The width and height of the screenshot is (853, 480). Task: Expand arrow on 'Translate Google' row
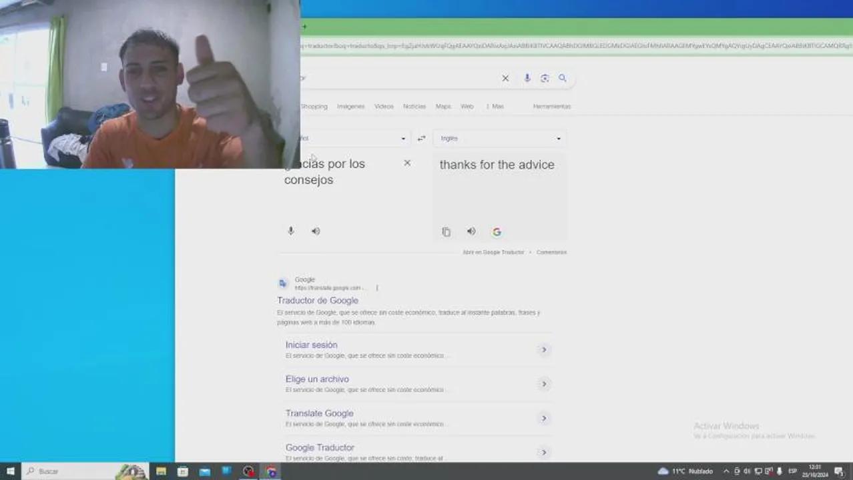pyautogui.click(x=544, y=419)
